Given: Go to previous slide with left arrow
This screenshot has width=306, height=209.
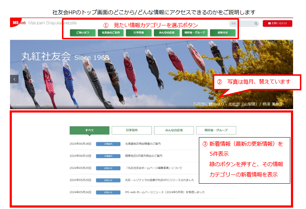Looking at the screenshot, I should click(x=14, y=79).
